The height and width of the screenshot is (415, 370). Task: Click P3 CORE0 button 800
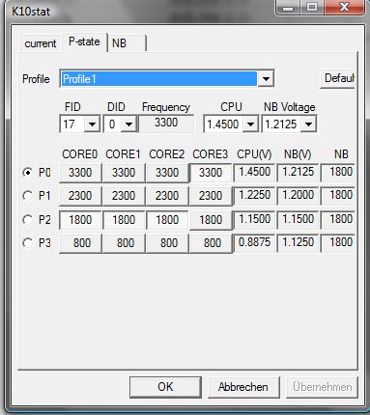coord(80,243)
